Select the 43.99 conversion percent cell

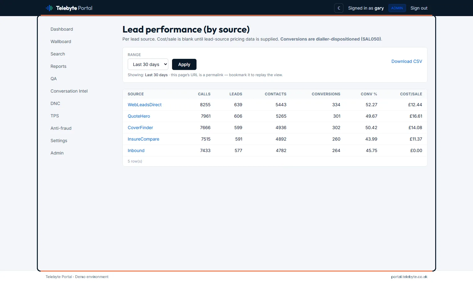(x=371, y=139)
